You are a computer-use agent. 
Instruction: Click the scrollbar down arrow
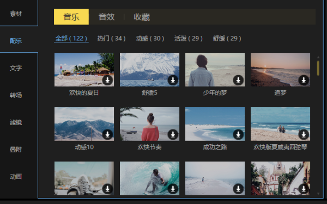point(318,194)
